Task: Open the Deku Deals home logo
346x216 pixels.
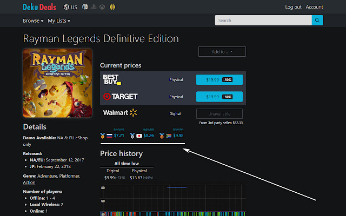Action: [39, 7]
